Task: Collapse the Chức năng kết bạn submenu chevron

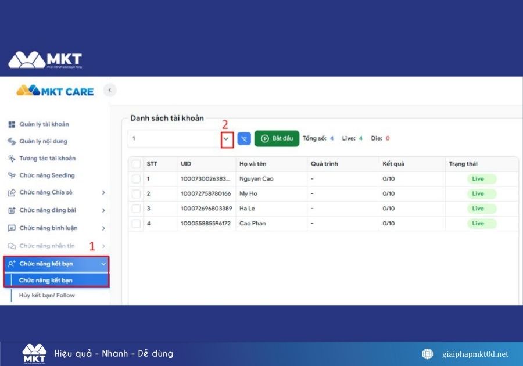Action: click(x=103, y=264)
